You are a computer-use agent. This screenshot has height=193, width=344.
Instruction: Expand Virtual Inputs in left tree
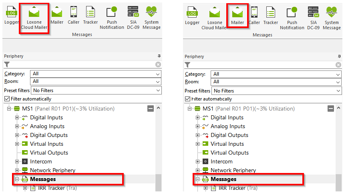click(x=17, y=144)
